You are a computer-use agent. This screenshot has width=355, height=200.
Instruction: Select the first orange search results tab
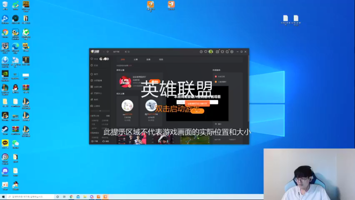point(123,60)
